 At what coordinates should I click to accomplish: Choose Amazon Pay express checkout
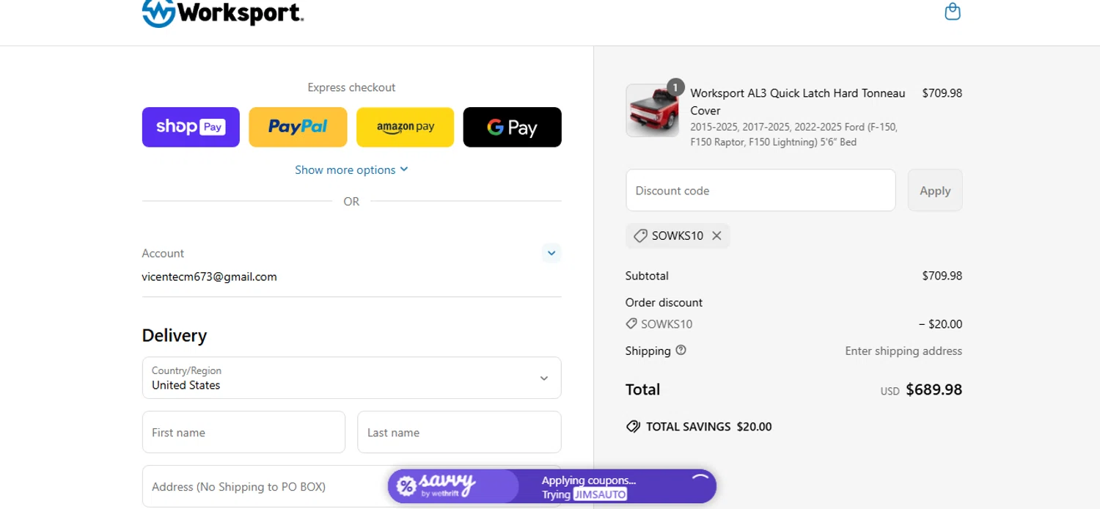(x=405, y=127)
